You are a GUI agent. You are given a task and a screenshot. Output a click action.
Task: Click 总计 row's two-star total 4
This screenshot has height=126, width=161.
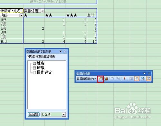click(x=55, y=41)
